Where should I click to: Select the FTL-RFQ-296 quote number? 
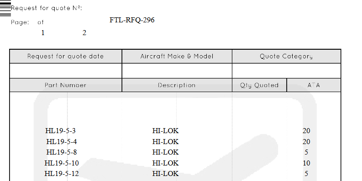point(132,20)
